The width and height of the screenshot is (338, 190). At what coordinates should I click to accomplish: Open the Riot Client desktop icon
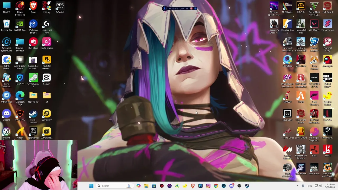coord(33,43)
